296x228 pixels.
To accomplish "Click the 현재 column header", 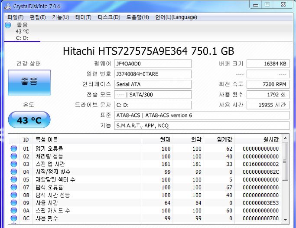I will 157,140.
